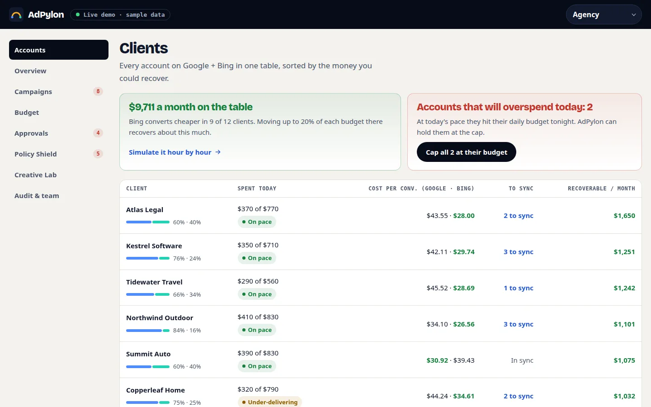Click Tidewater Travel $290 of $560 text
This screenshot has width=651, height=407.
click(x=258, y=281)
